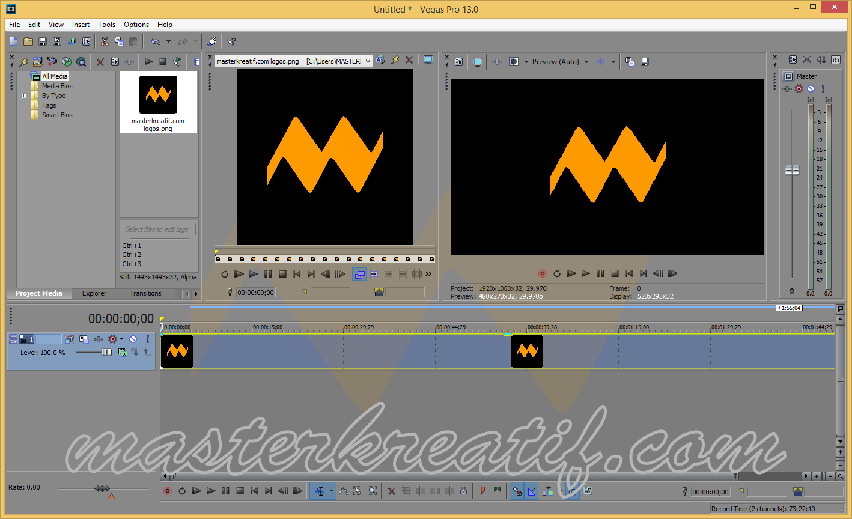Open Project Video Properties in preview

tap(458, 62)
